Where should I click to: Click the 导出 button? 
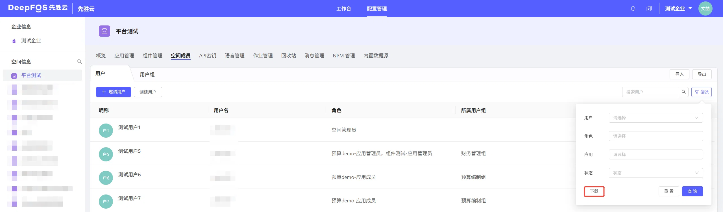tap(702, 74)
